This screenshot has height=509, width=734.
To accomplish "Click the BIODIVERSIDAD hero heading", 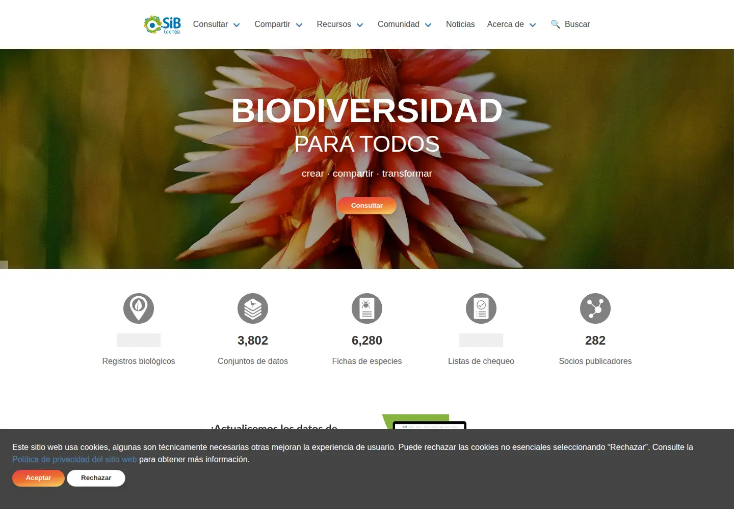I will coord(367,110).
